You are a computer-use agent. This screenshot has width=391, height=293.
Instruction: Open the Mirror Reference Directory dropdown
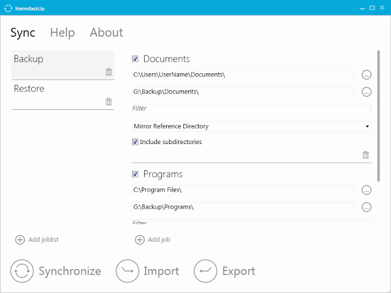251,126
